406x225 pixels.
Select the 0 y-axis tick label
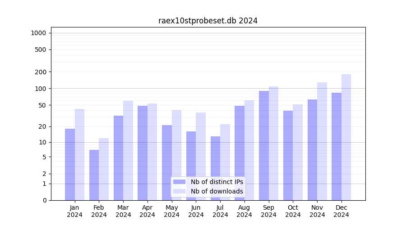pyautogui.click(x=44, y=200)
